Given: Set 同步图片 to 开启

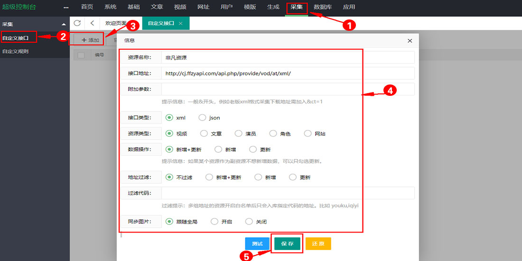Looking at the screenshot, I should [214, 222].
